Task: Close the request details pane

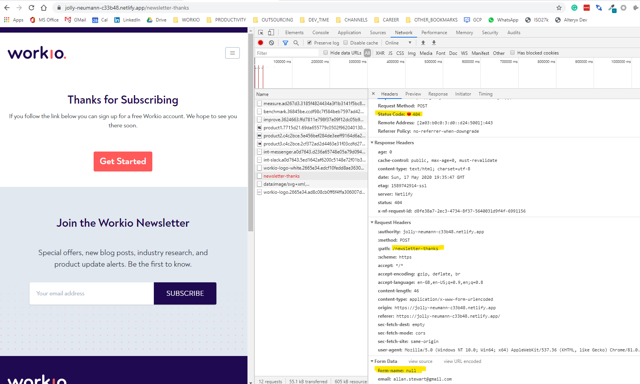Action: (373, 94)
